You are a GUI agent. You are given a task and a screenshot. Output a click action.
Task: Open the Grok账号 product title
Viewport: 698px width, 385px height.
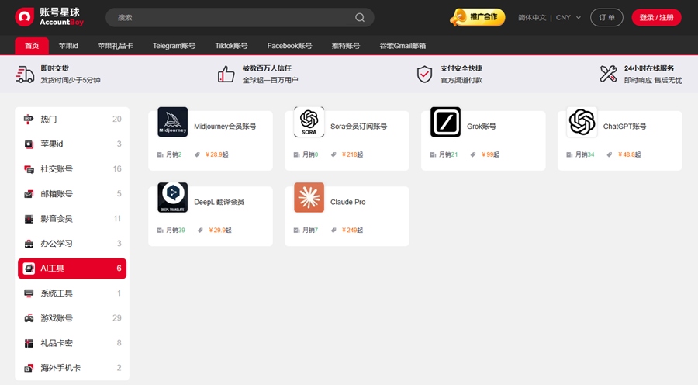click(482, 127)
